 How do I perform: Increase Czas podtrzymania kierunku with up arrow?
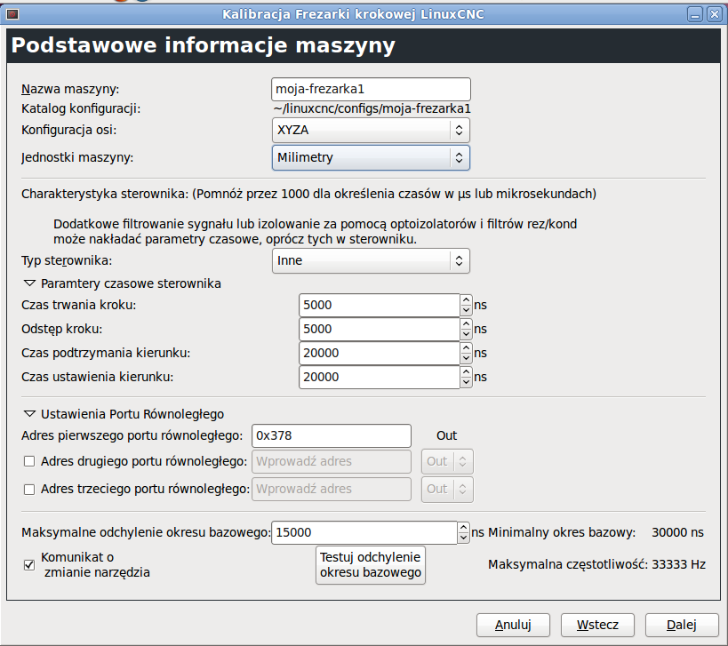[466, 348]
